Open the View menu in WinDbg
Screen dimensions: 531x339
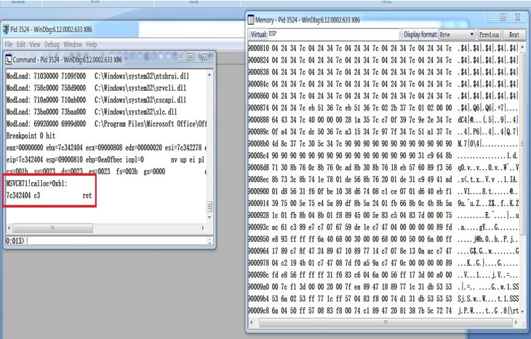click(34, 44)
